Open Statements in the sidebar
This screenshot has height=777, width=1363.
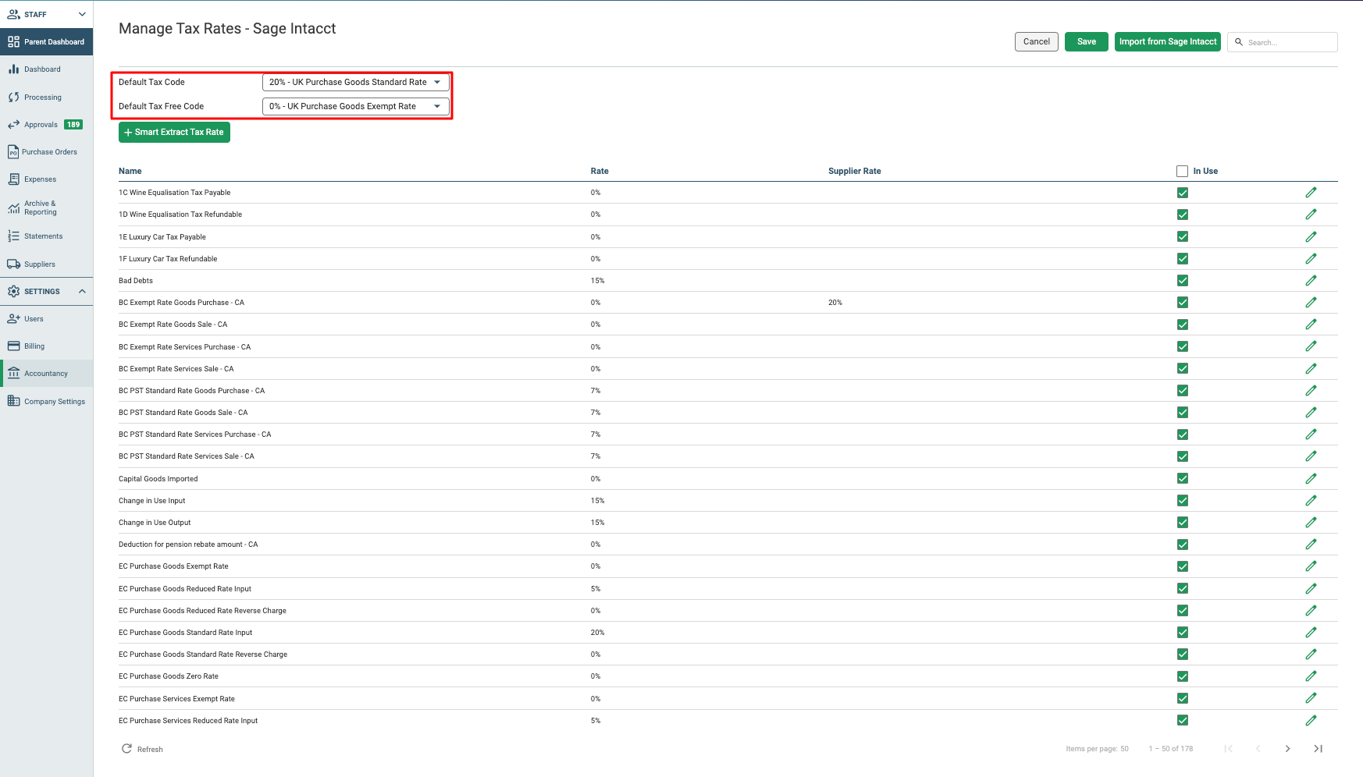tap(46, 236)
